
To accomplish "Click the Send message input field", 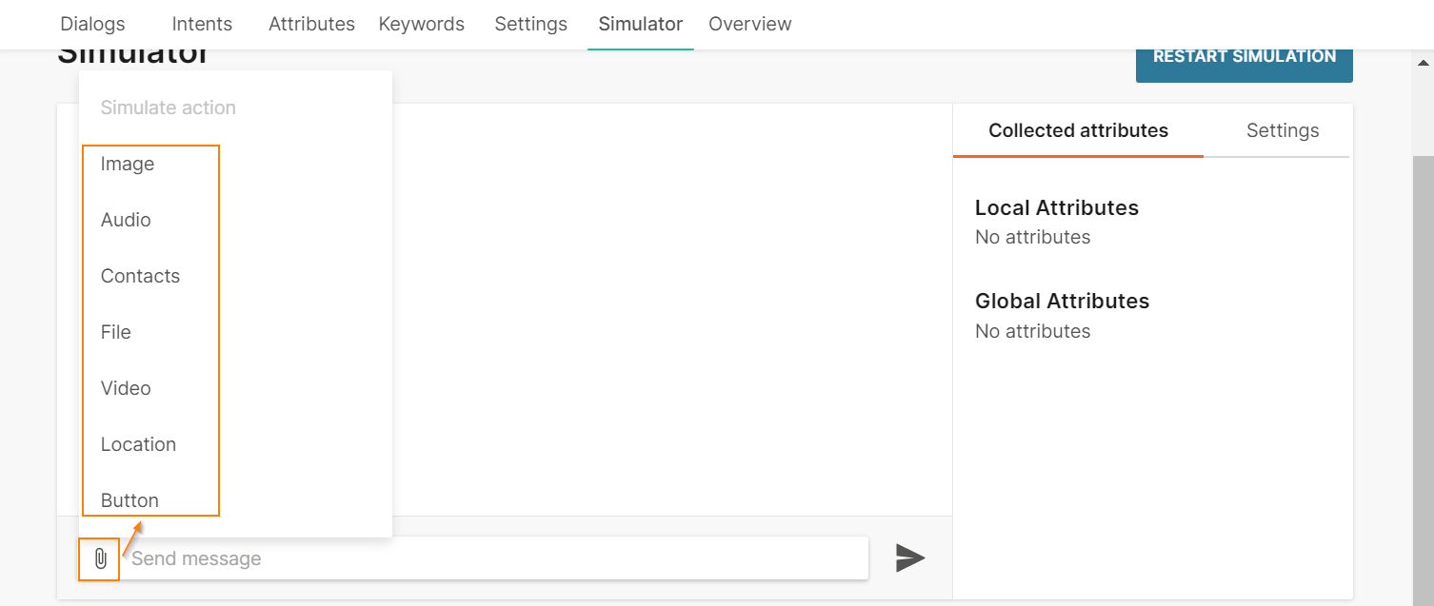I will [x=495, y=558].
